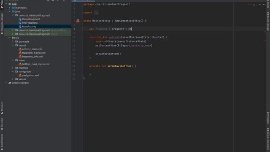This screenshot has height=152, width=270.
Task: Click the fragment_home.xml file icon
Action: [20, 53]
